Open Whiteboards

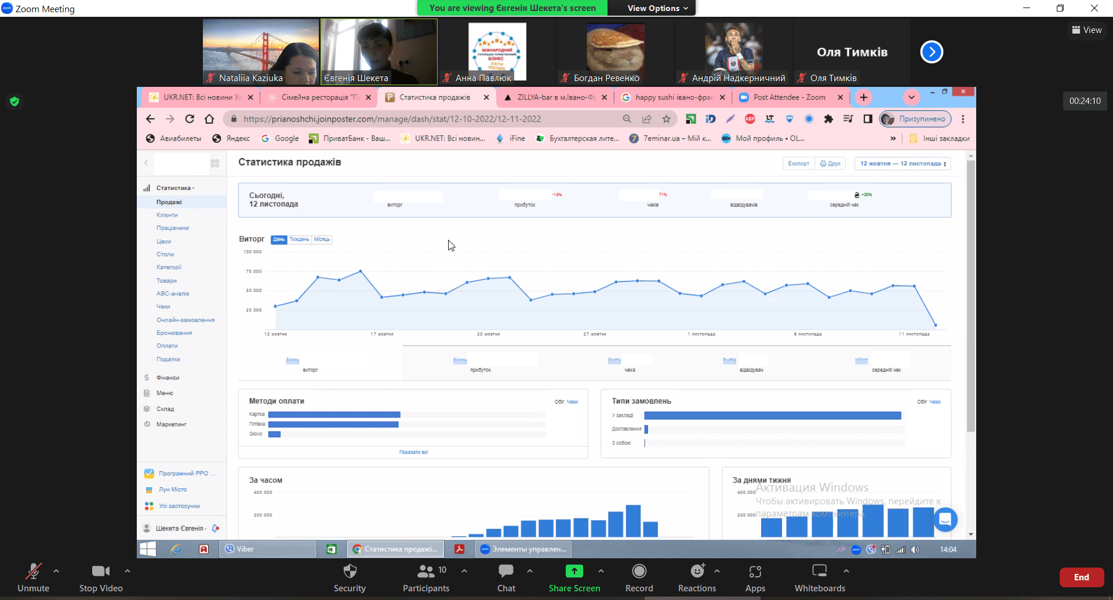click(820, 577)
